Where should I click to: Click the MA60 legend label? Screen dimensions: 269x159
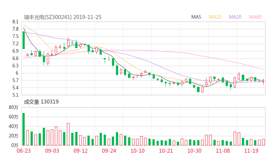pos(255,17)
